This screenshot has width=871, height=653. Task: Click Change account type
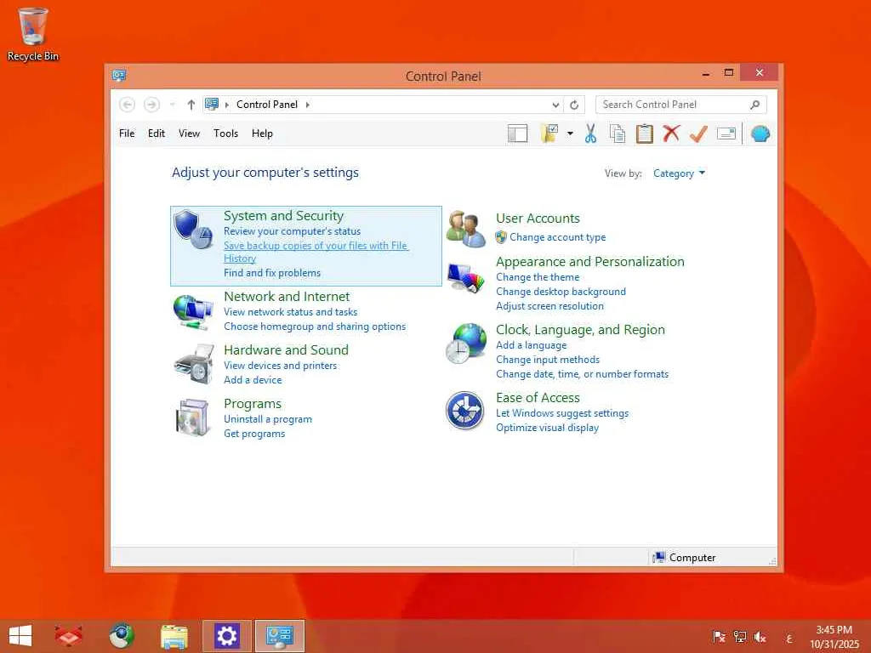(x=558, y=237)
